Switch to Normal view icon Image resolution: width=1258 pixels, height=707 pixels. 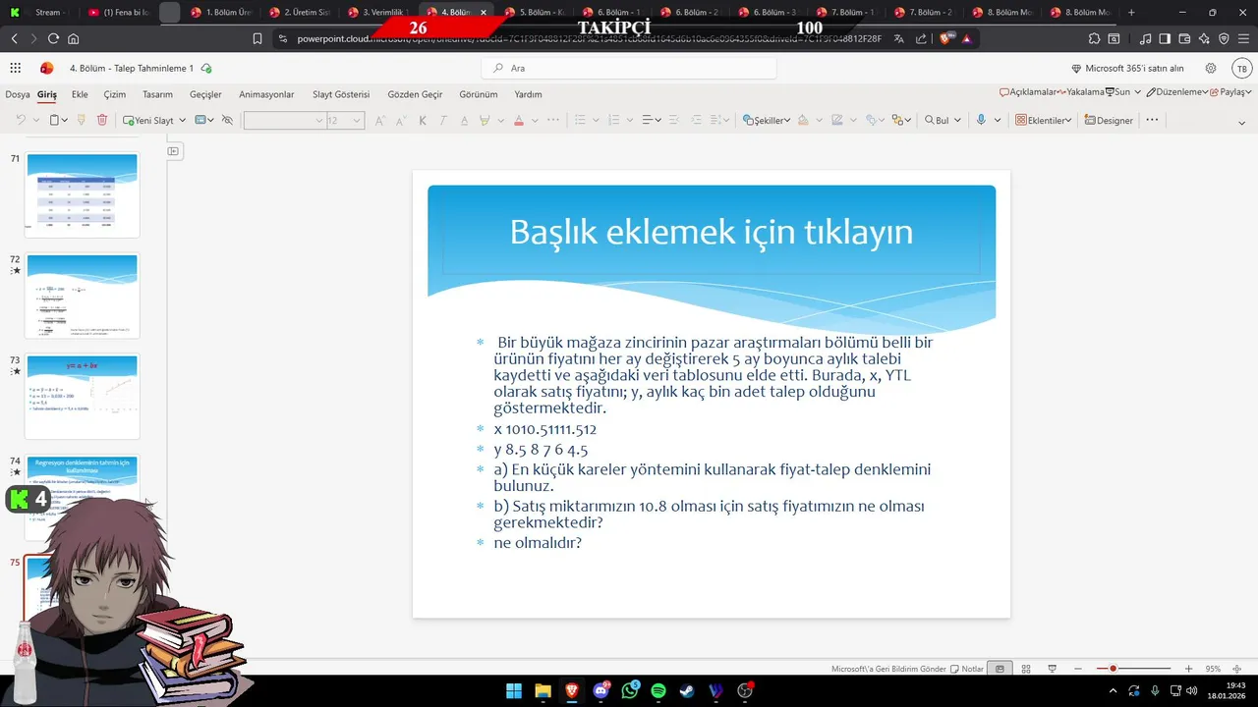click(x=1000, y=669)
